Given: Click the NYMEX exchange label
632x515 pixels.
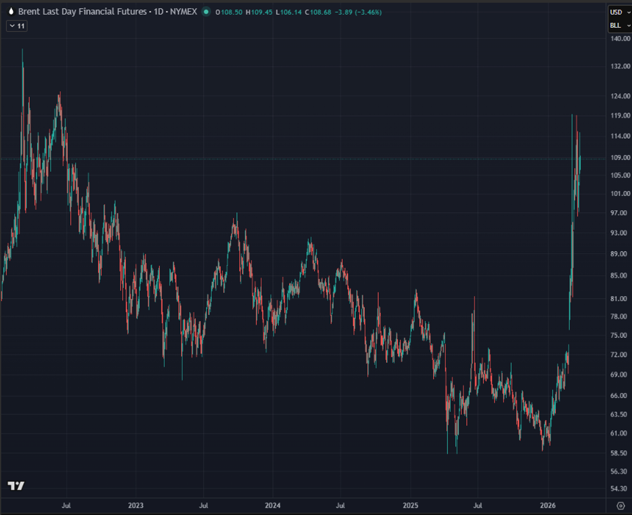Looking at the screenshot, I should [x=184, y=12].
